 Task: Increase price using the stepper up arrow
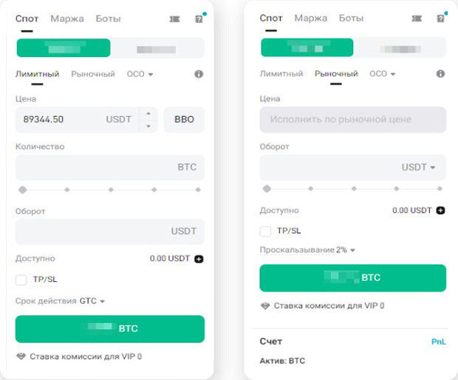coord(148,114)
